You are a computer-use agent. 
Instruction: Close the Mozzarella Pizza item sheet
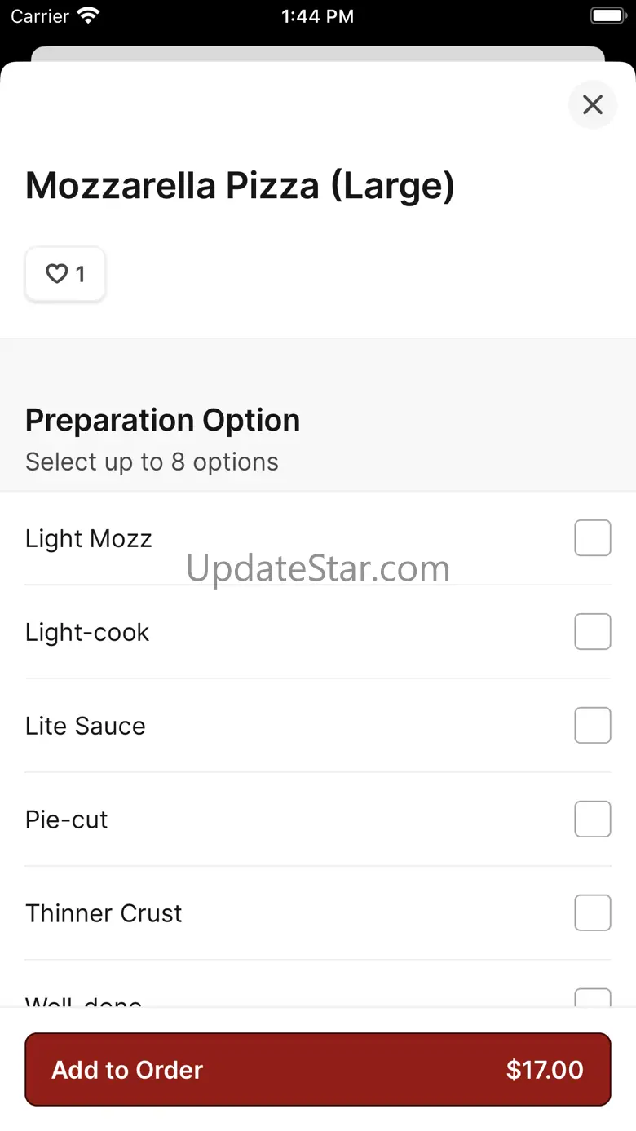click(x=593, y=104)
